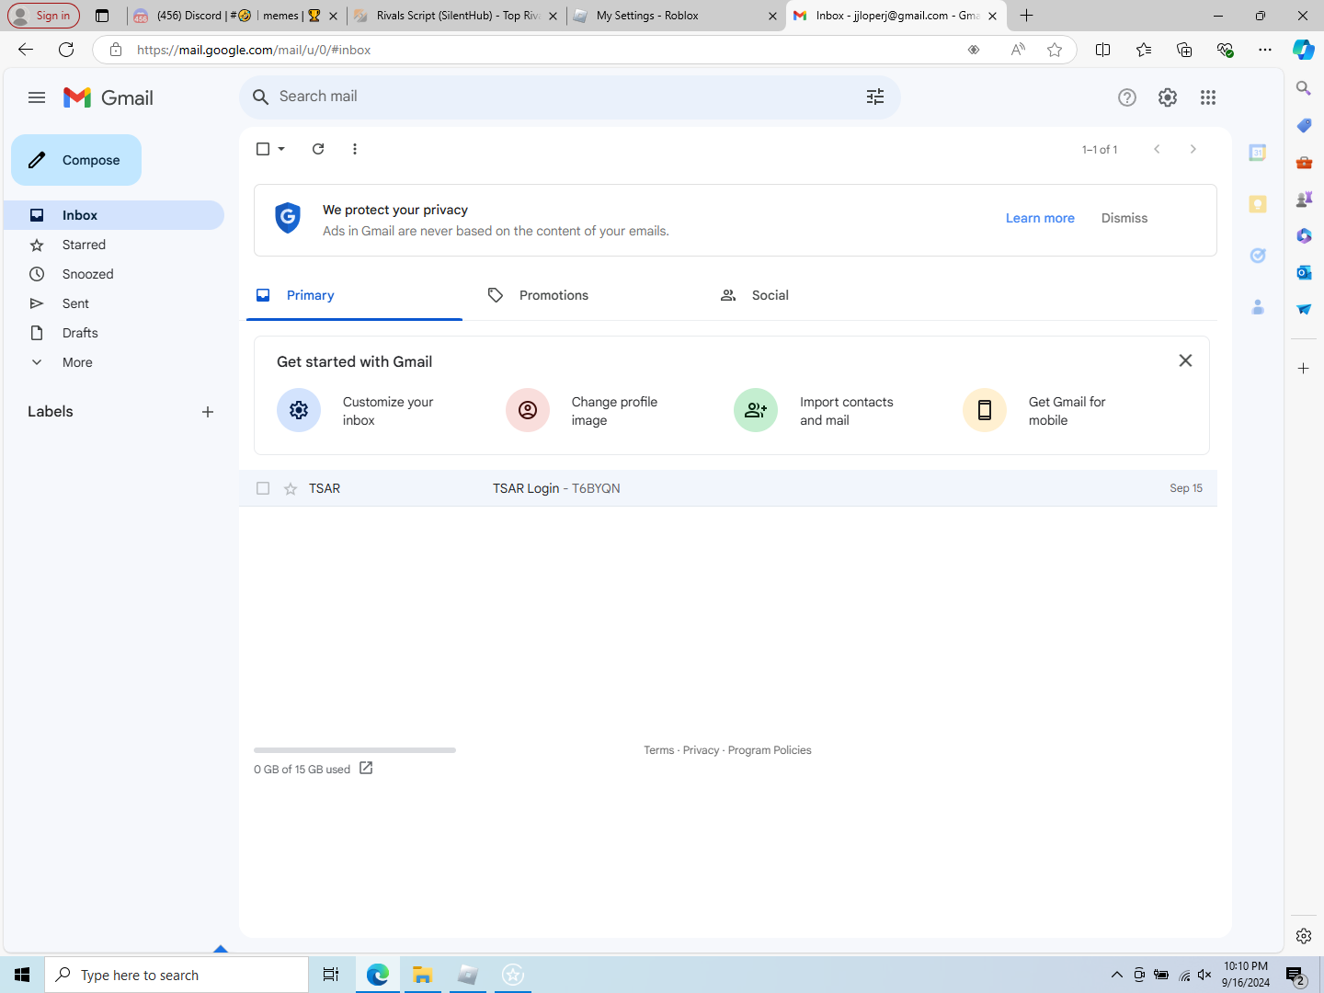
Task: Click the browser profile Sign in button
Action: tap(43, 16)
